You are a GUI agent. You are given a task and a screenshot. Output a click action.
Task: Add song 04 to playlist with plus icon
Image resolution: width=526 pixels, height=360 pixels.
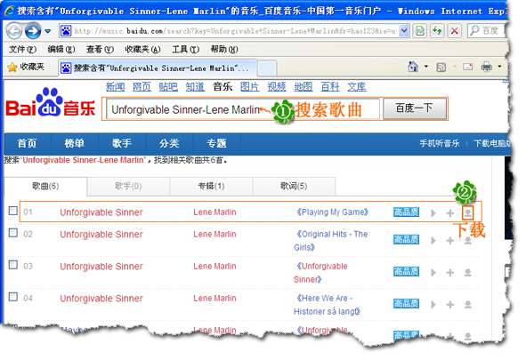450,304
